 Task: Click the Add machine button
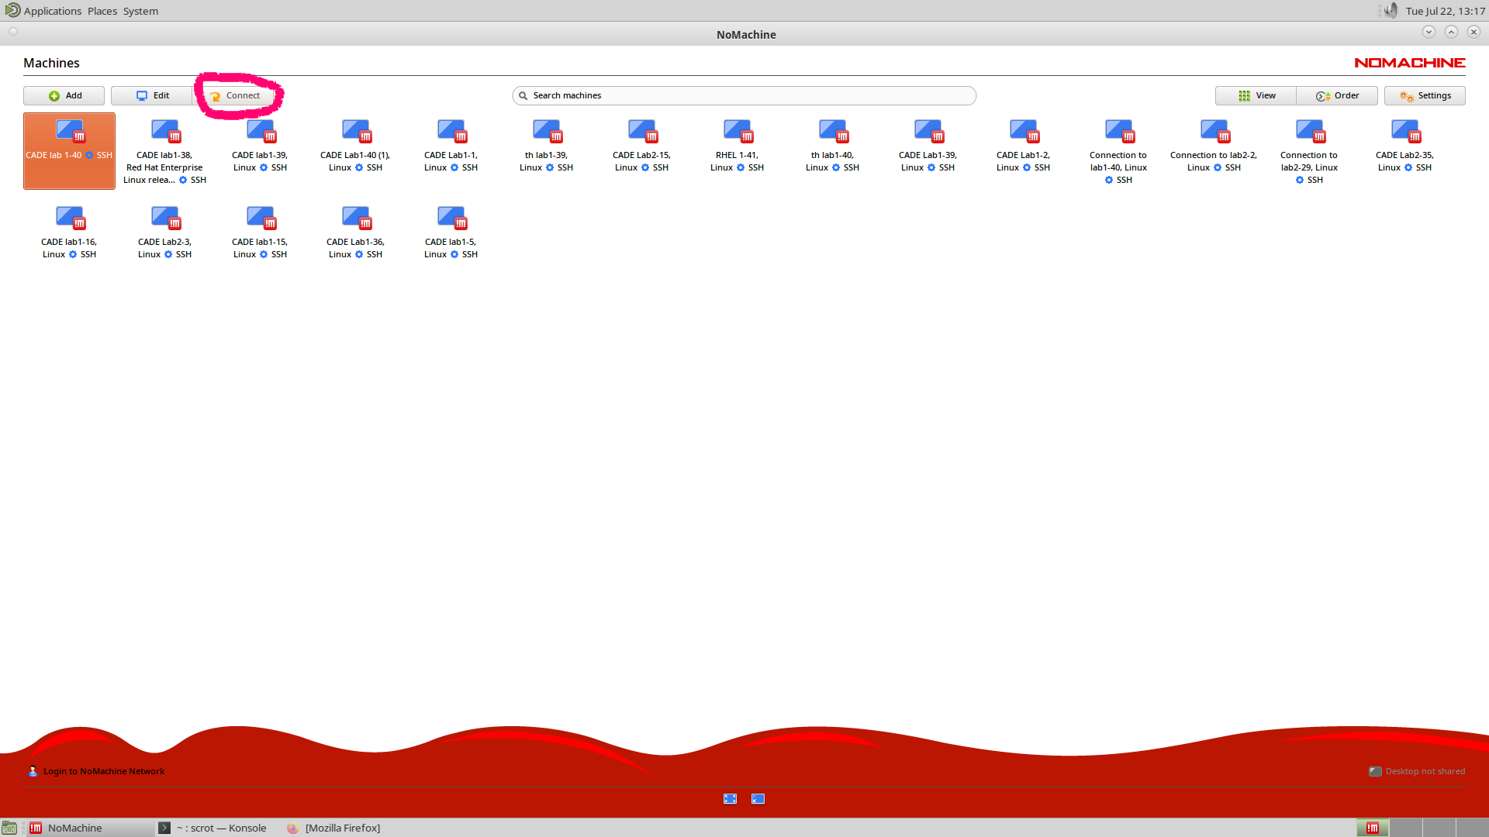pos(64,95)
